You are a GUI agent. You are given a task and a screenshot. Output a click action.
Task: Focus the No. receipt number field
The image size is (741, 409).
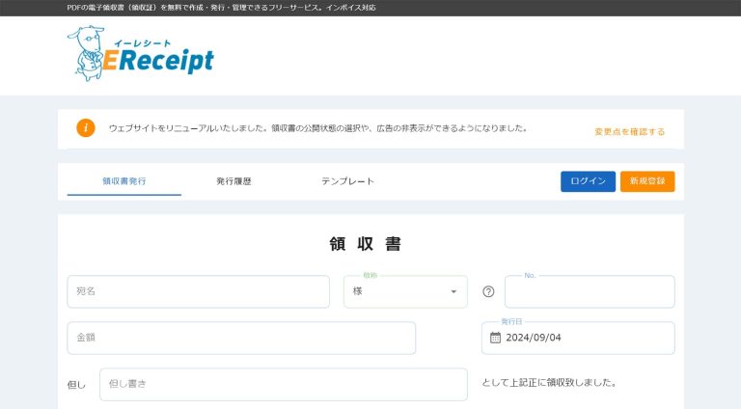pos(590,292)
